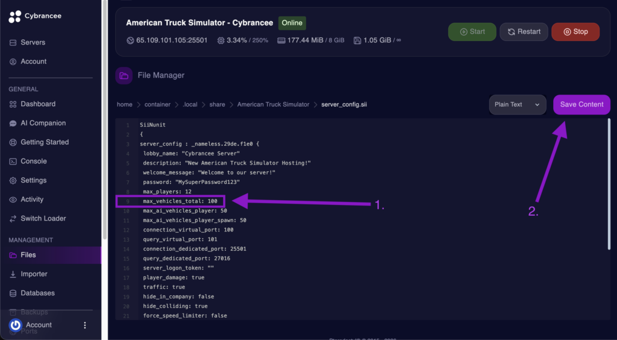Stop the server
The height and width of the screenshot is (340, 617).
[575, 32]
